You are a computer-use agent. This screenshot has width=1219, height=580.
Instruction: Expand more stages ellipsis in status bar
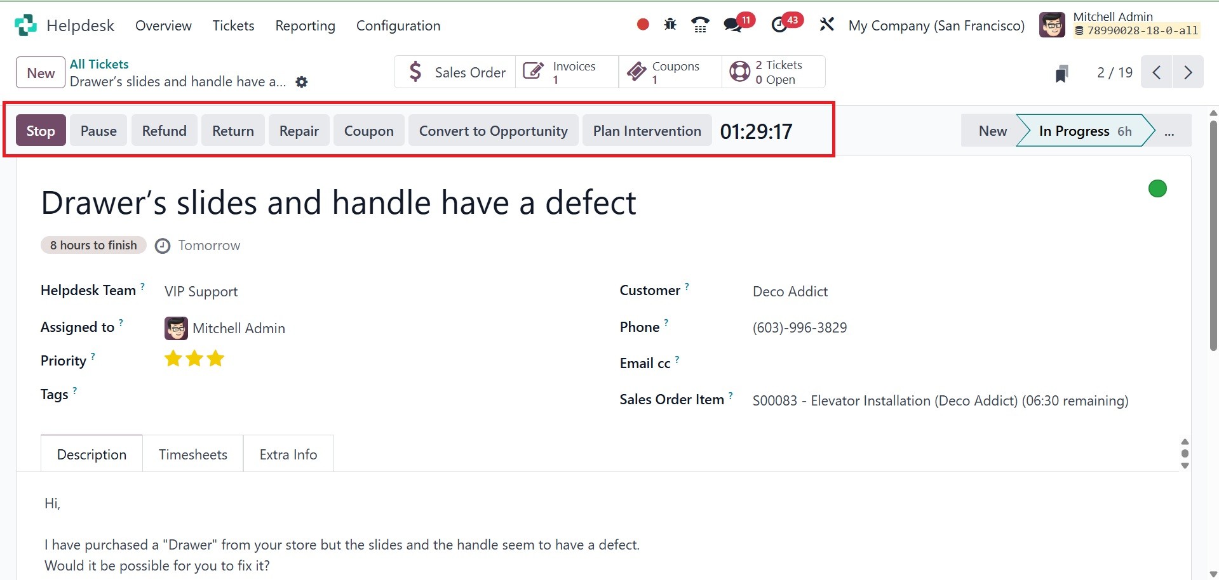1169,131
